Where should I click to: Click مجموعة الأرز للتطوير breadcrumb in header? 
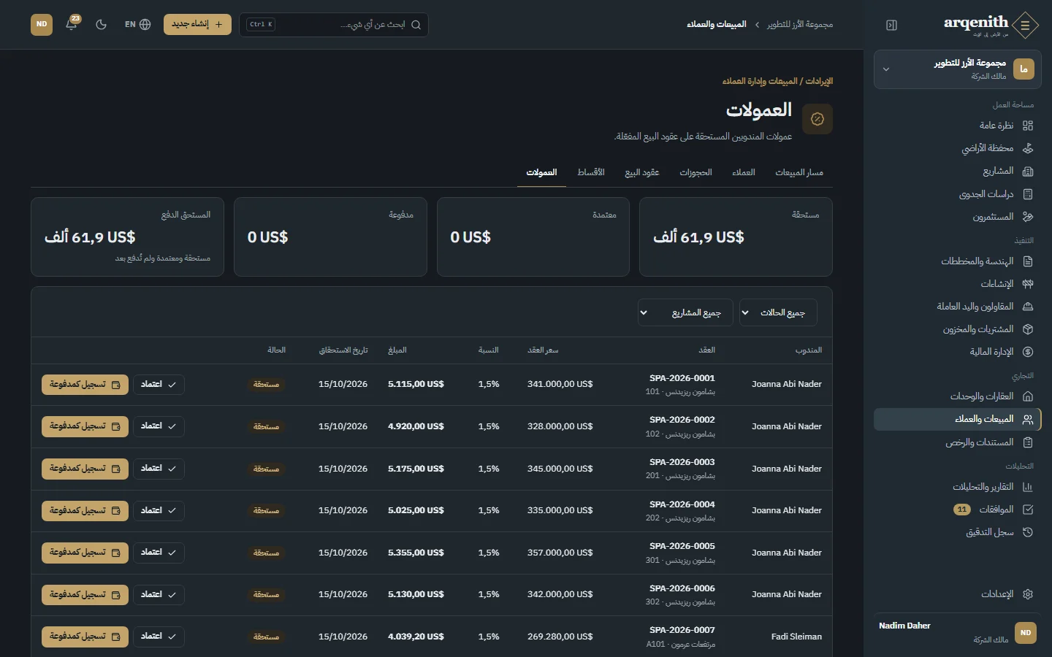800,24
